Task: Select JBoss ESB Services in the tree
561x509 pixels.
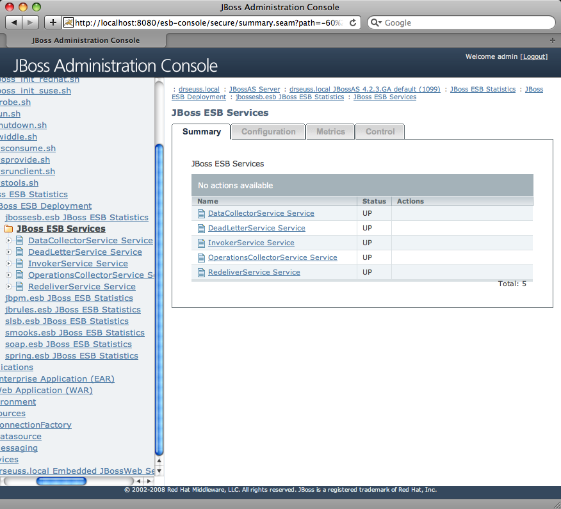Action: click(61, 229)
